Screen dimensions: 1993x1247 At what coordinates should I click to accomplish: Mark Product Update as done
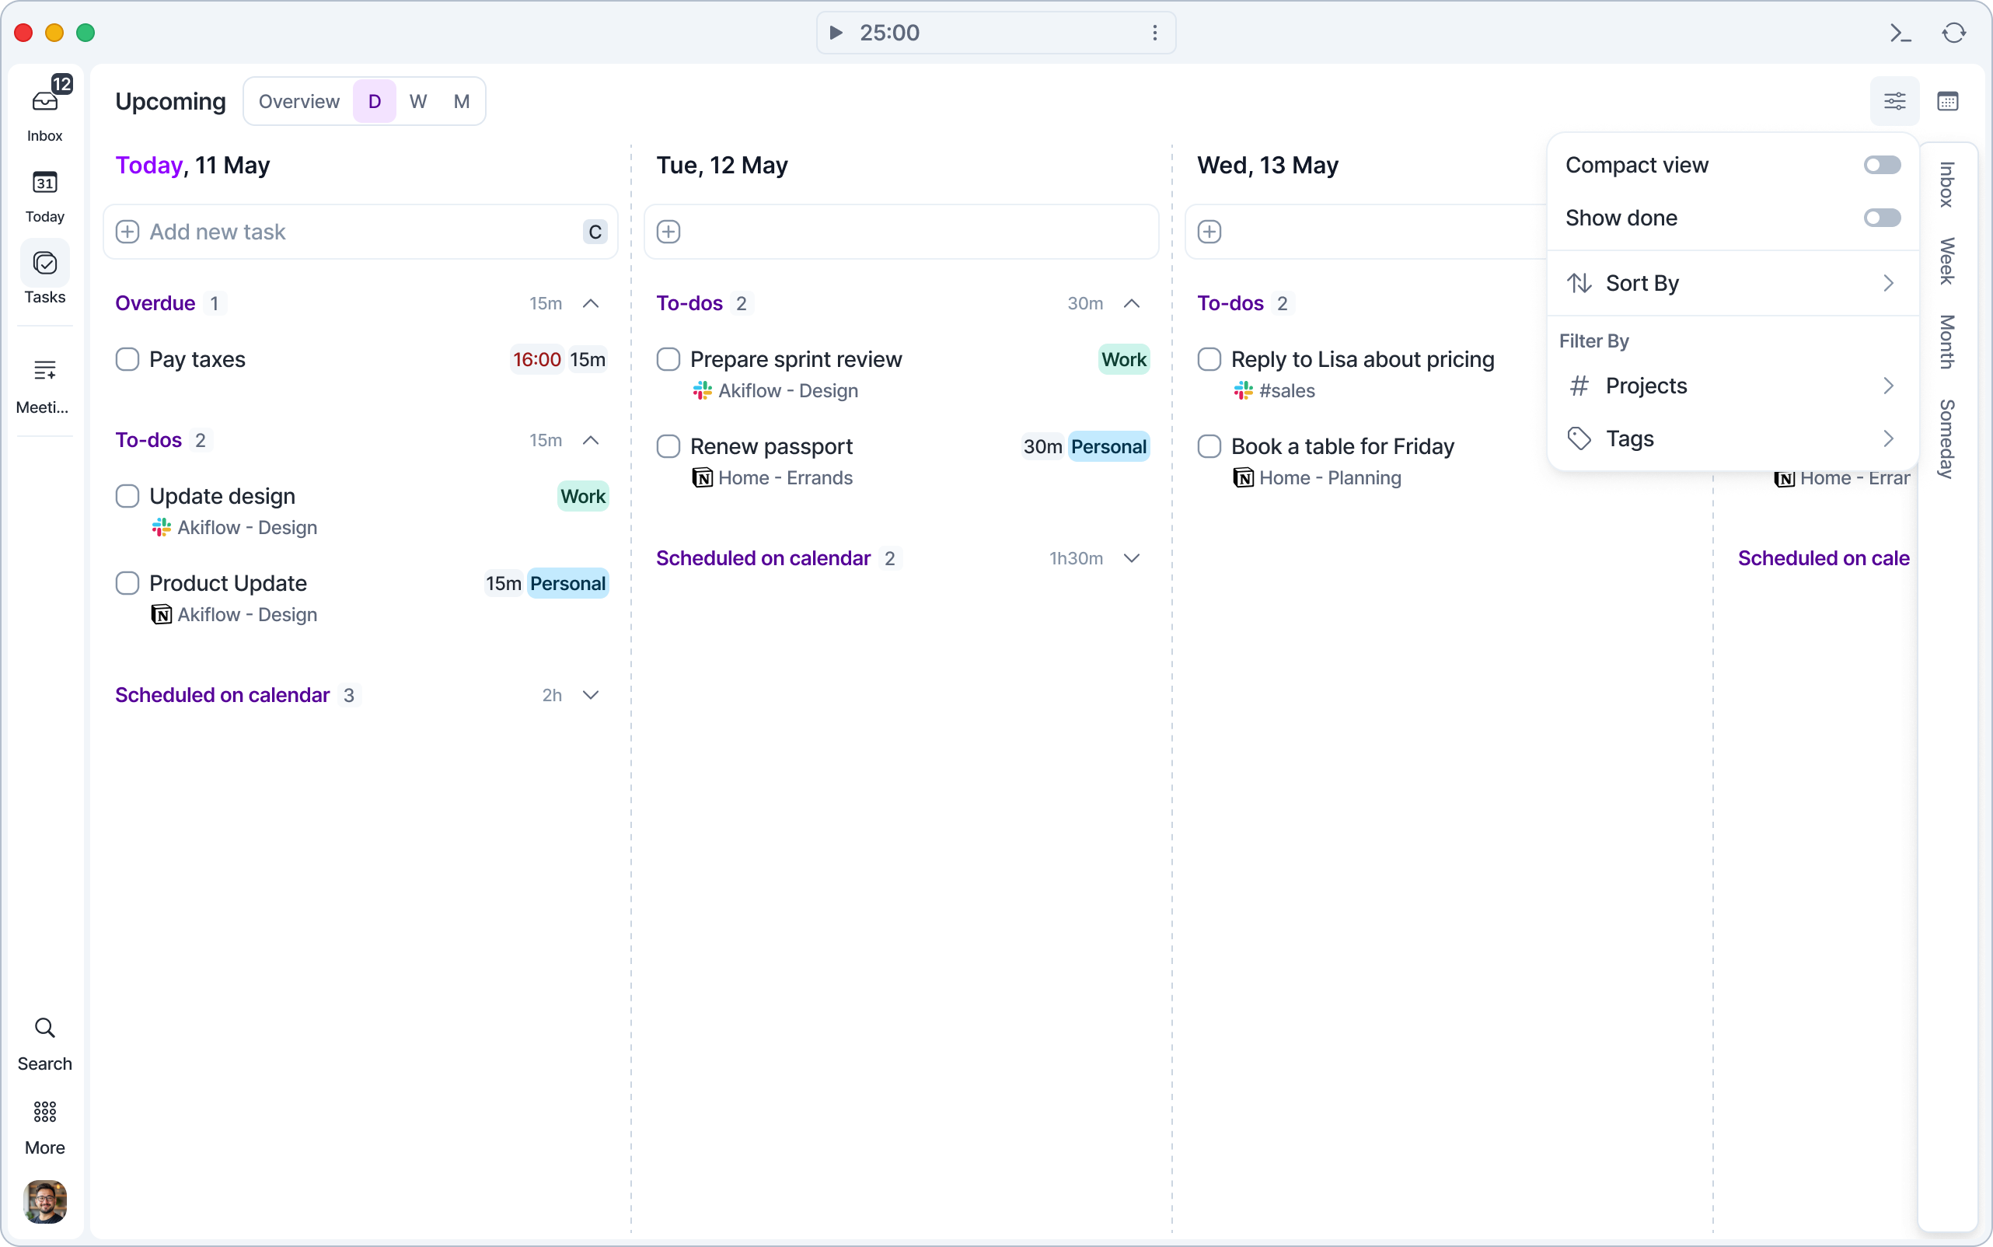127,583
